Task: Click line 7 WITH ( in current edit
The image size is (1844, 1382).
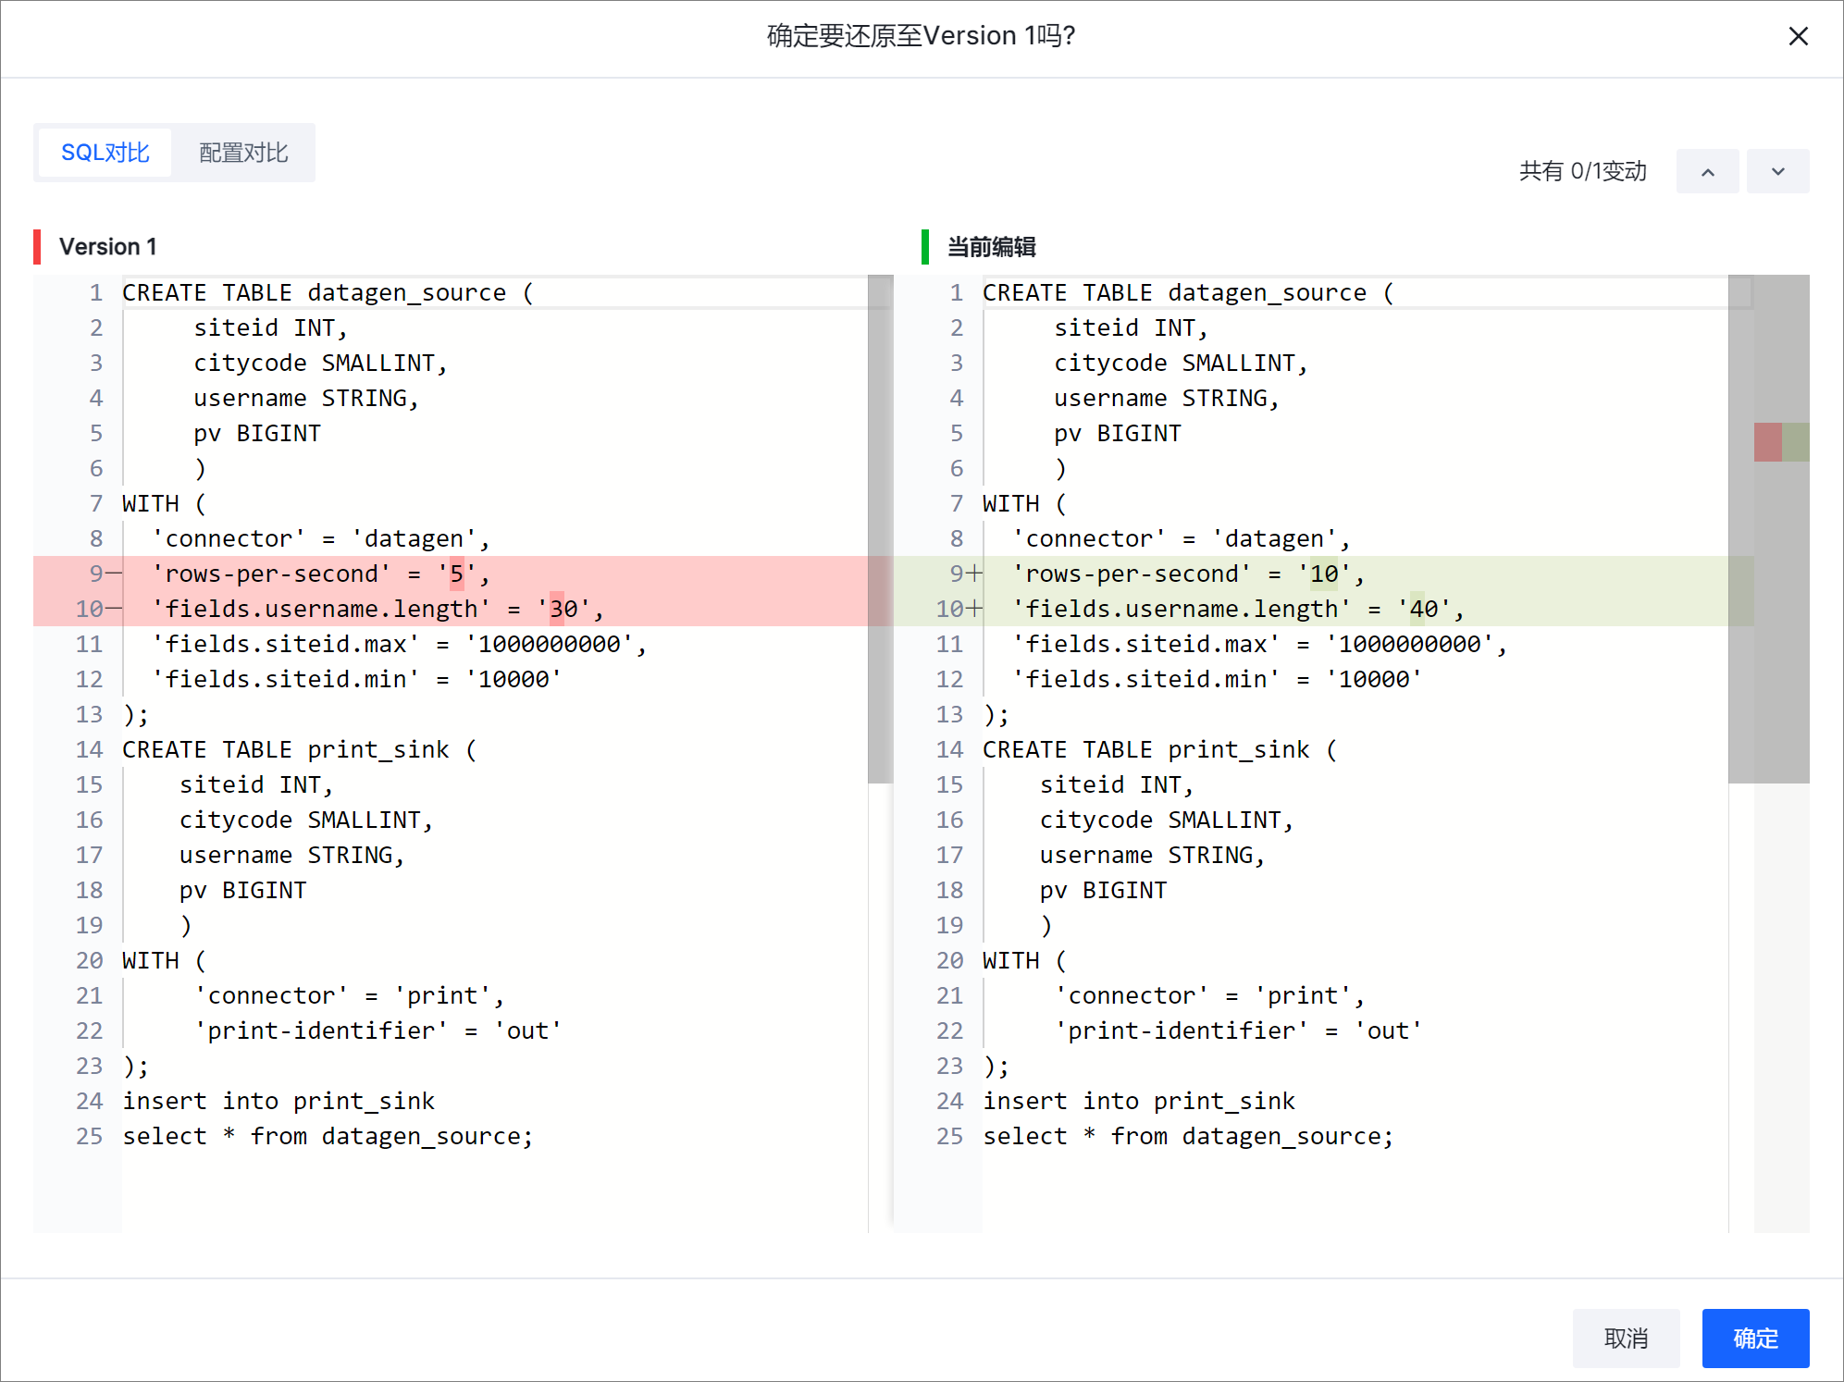Action: point(1024,503)
